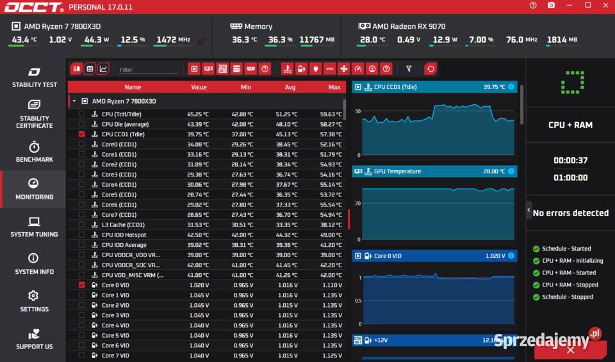Open the Stability Test section
Screen dimensions: 615x362
coord(34,77)
